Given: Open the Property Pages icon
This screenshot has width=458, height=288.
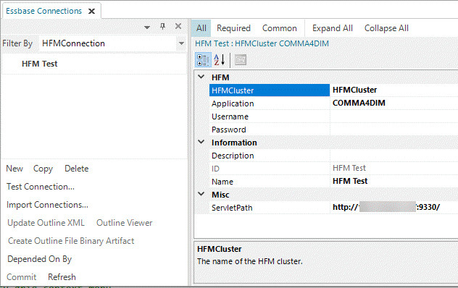Looking at the screenshot, I should [241, 60].
